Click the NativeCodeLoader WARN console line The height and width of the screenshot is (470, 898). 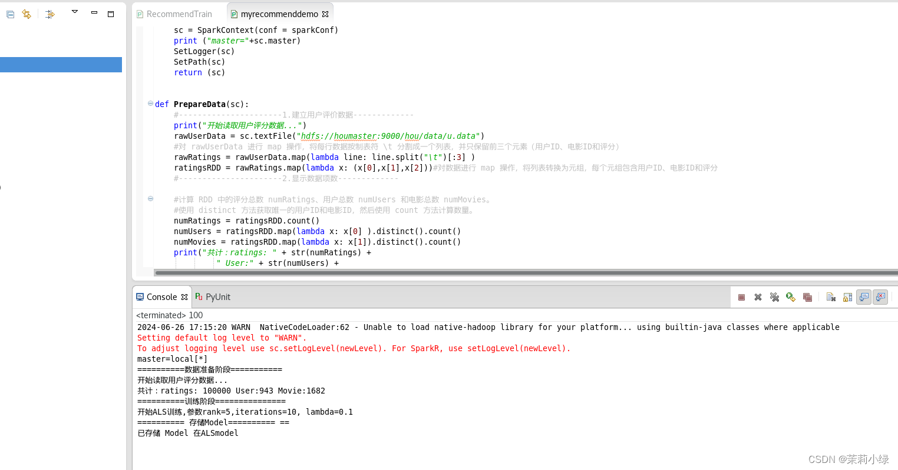[x=488, y=327]
